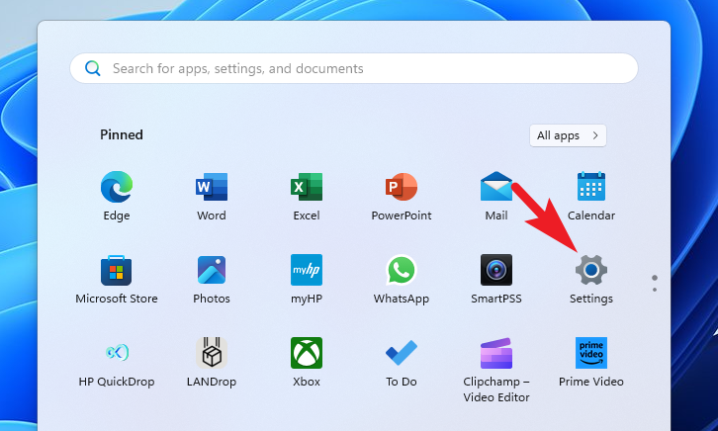Open the myHP app
The width and height of the screenshot is (718, 431).
pyautogui.click(x=307, y=271)
